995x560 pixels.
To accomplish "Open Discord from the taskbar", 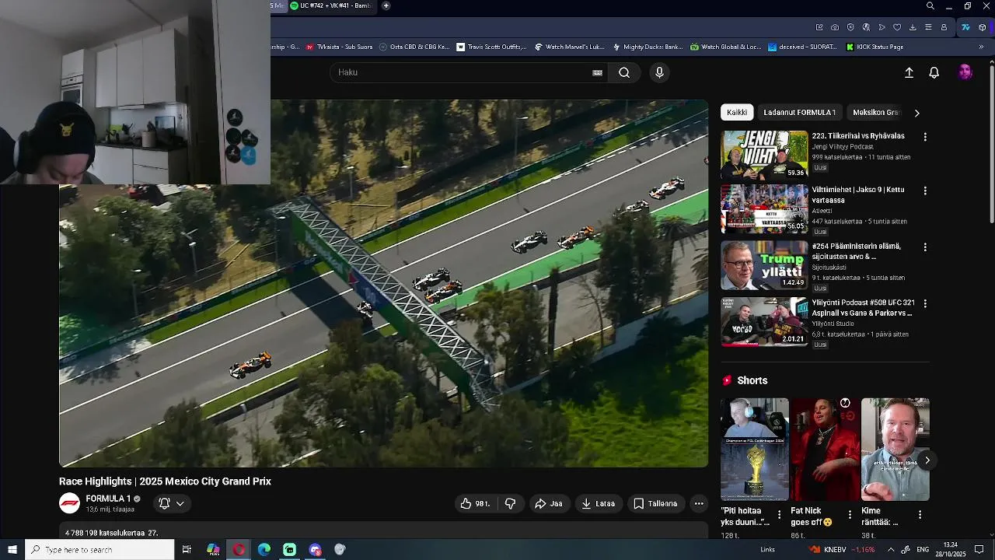I will [315, 550].
